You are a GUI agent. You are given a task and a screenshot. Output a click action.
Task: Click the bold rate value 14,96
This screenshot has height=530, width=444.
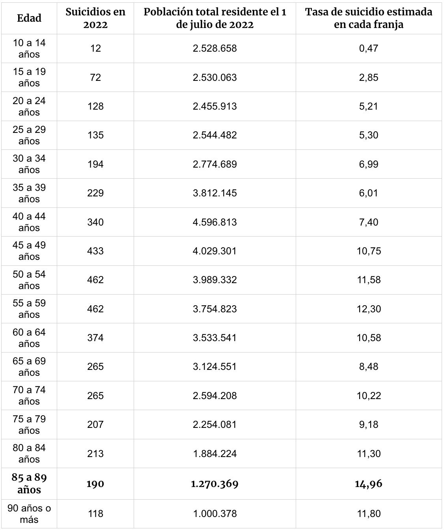coord(369,483)
